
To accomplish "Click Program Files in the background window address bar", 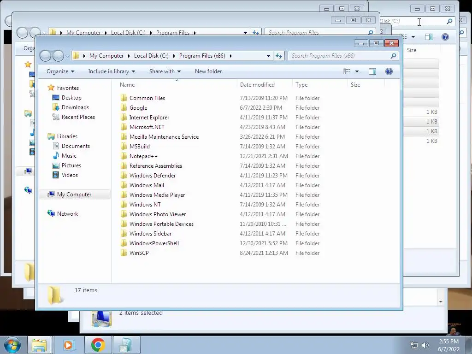I will 173,32.
